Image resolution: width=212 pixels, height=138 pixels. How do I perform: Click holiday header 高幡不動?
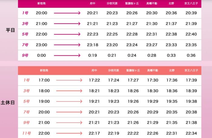coord(152,71)
